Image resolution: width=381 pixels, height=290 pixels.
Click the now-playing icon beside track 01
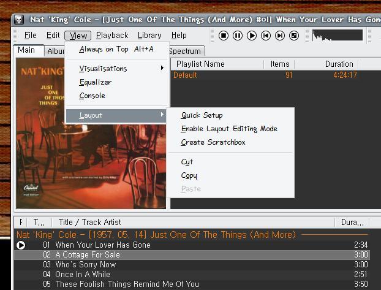pos(21,245)
